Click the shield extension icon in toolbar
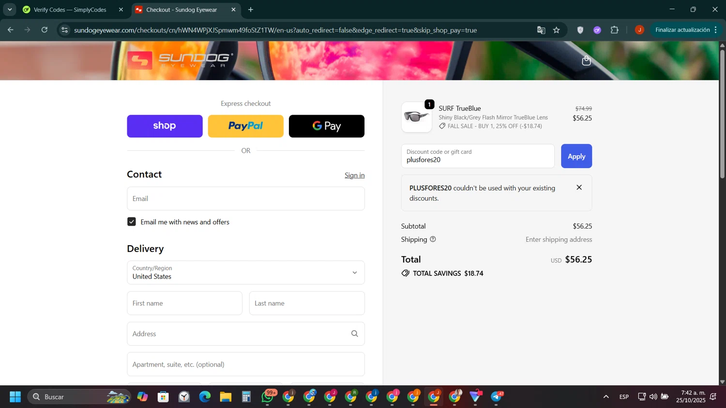 coord(580,30)
